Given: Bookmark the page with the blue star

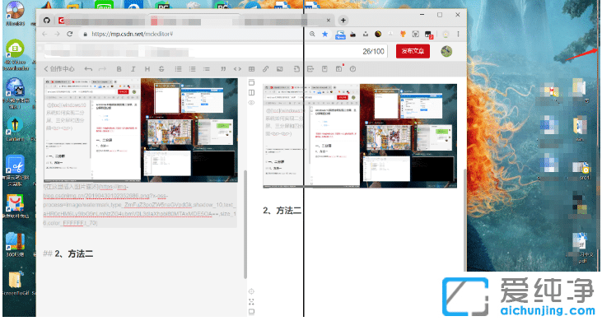Looking at the screenshot, I should (x=324, y=34).
